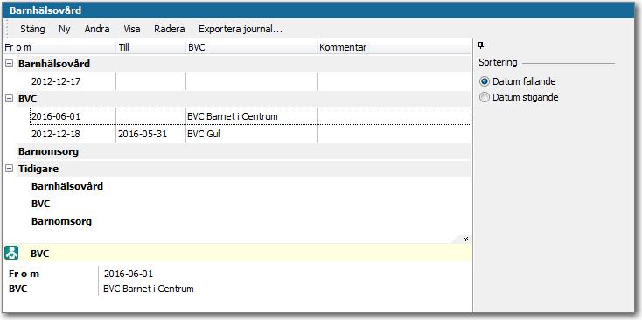Click the Radera toolbar button
This screenshot has width=642, height=320.
coord(170,29)
